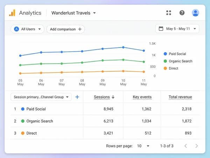
Task: Toggle Organic Search series in chart legend
Action: coord(178,61)
